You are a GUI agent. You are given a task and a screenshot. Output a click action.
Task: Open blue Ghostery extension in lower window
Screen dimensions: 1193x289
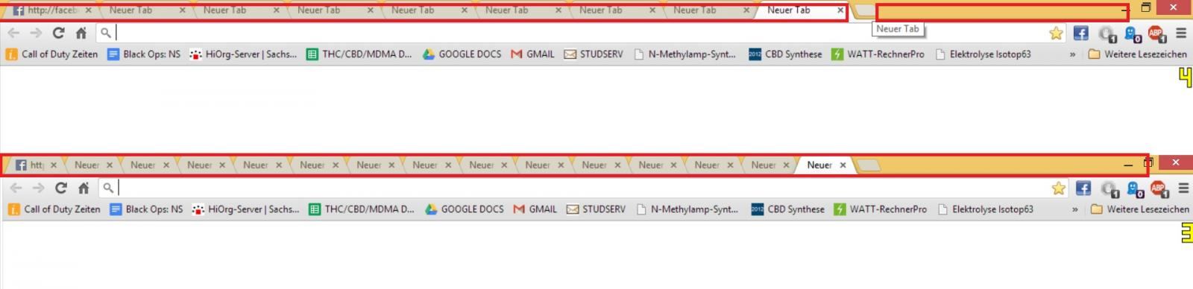coord(1134,188)
